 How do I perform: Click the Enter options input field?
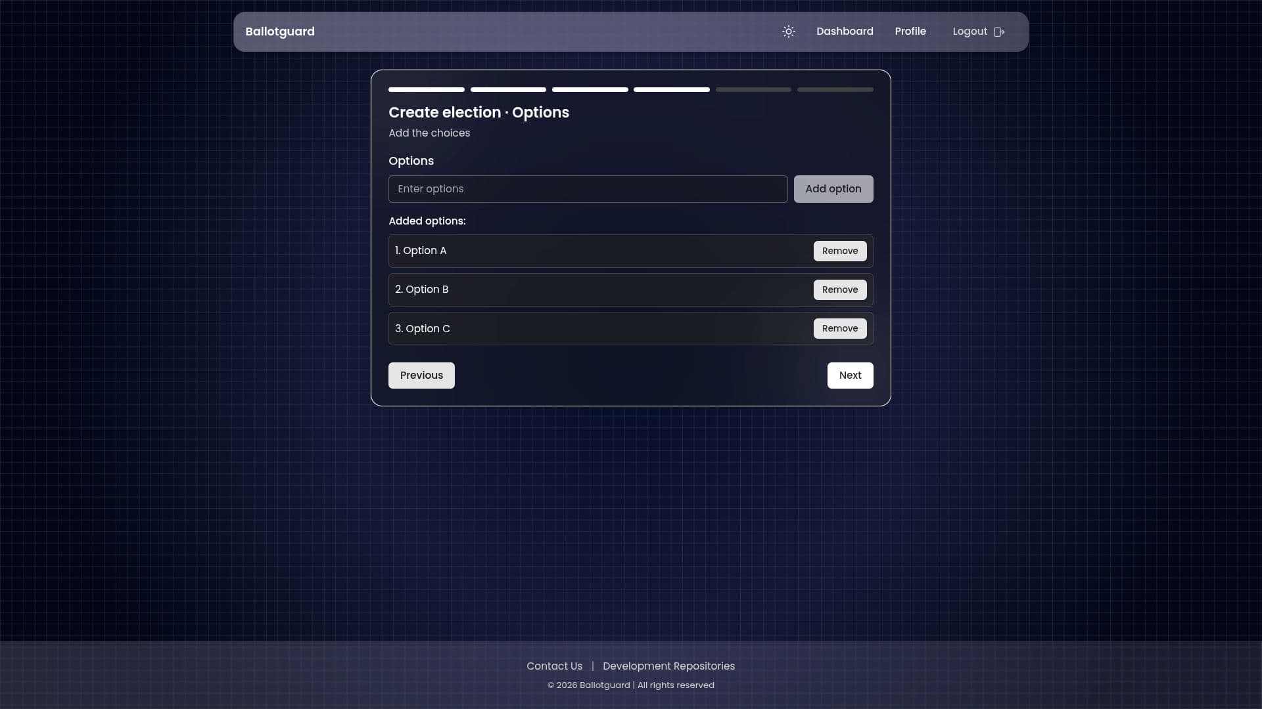pyautogui.click(x=588, y=188)
